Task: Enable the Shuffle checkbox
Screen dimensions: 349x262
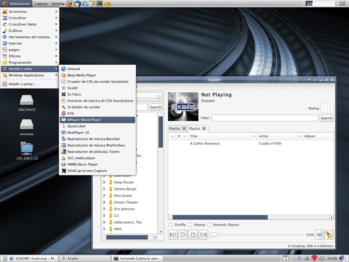Action: tap(171, 225)
